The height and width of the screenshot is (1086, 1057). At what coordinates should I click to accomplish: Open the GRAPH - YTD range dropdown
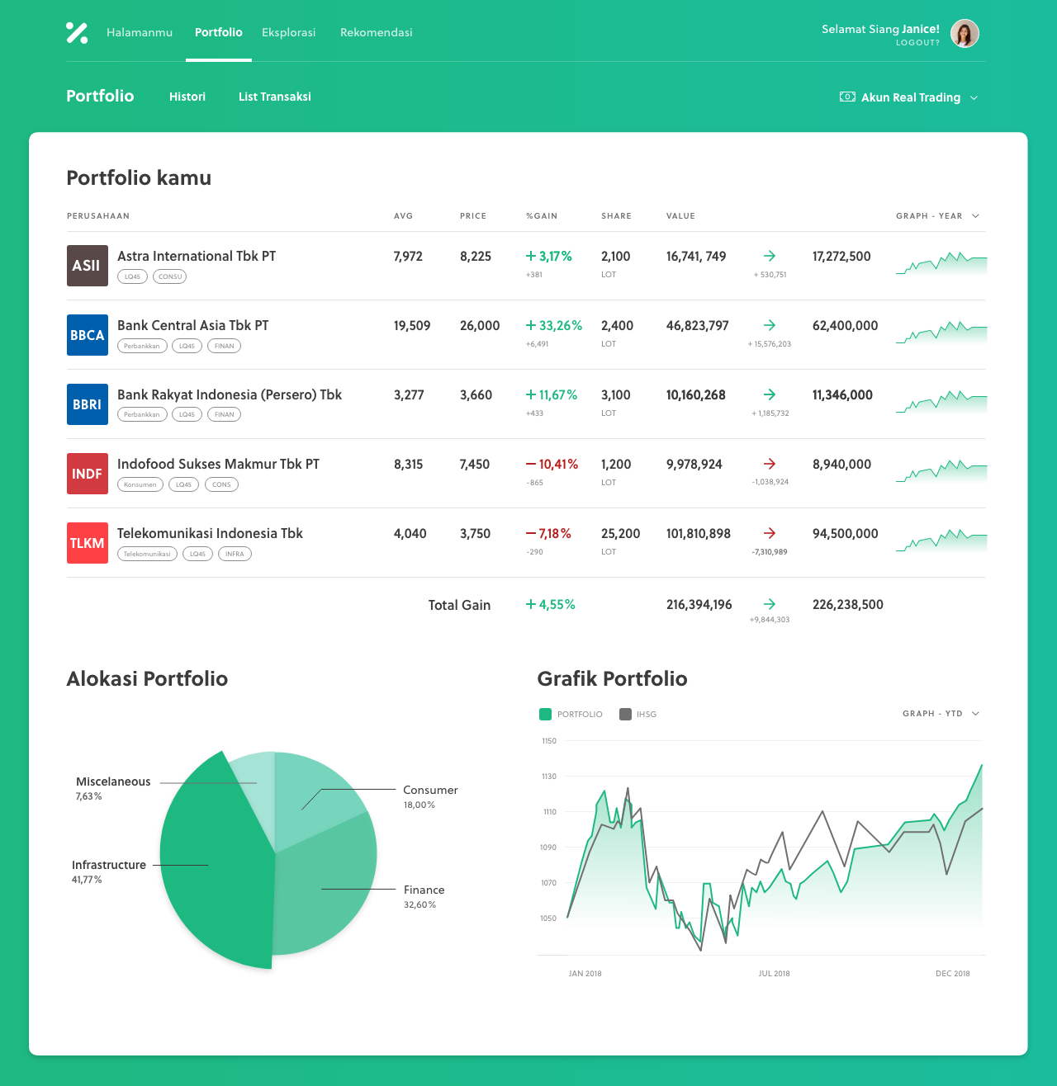coord(941,714)
